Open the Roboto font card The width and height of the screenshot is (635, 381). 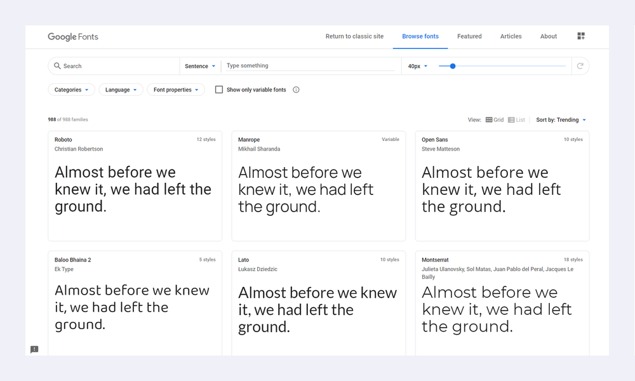pos(135,186)
